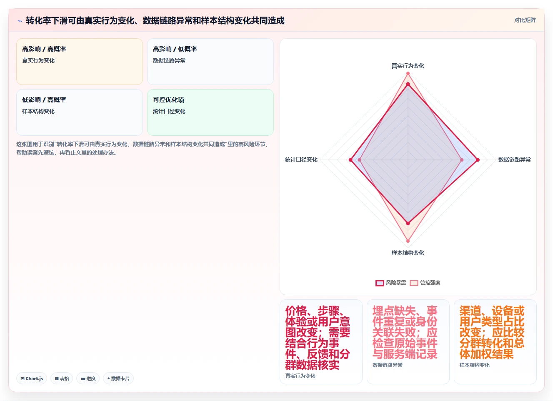Click the 风险暴露 legend label
The image size is (553, 401).
click(396, 283)
